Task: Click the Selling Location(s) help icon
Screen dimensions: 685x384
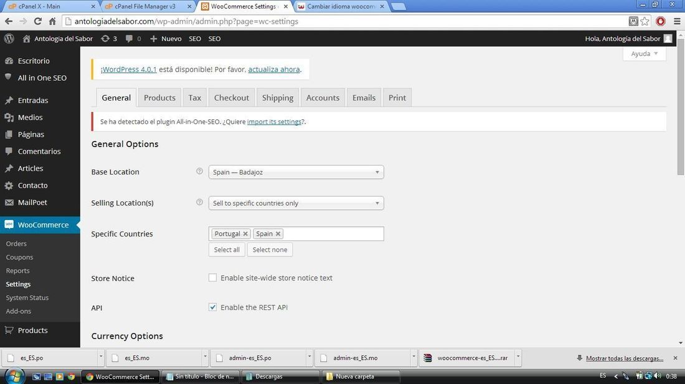Action: 199,202
